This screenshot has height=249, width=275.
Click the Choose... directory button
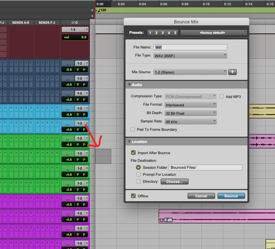point(175,182)
